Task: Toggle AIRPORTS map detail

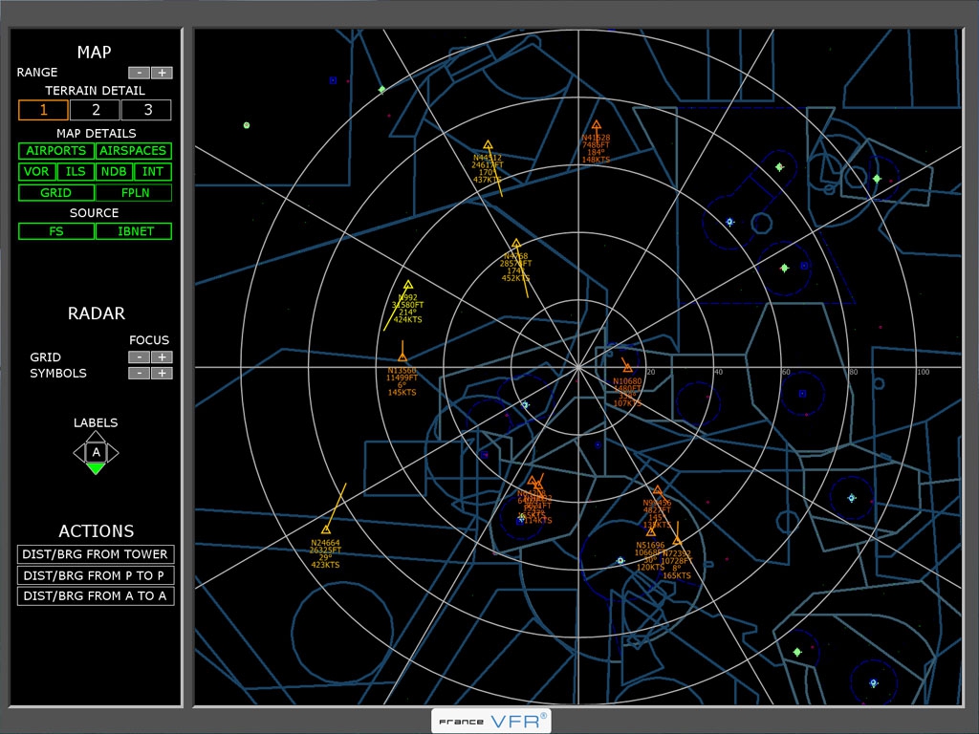Action: click(x=56, y=150)
